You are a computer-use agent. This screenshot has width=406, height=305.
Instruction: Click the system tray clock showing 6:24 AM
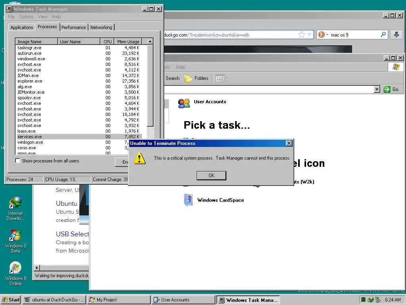(393, 300)
